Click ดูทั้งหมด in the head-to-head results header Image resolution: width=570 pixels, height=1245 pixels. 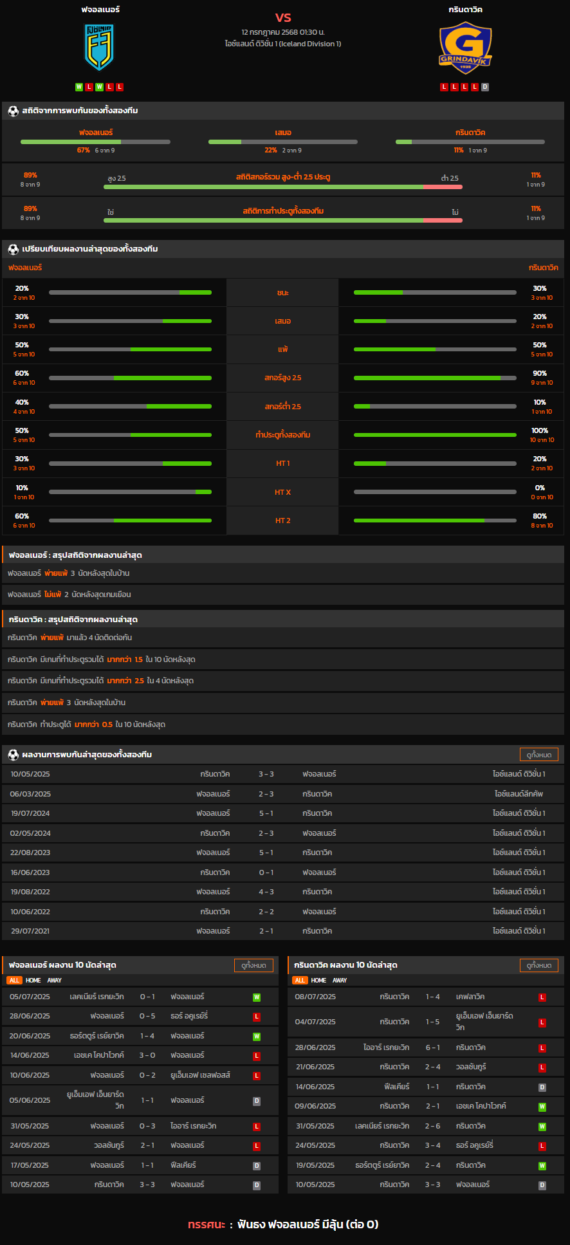tap(539, 755)
